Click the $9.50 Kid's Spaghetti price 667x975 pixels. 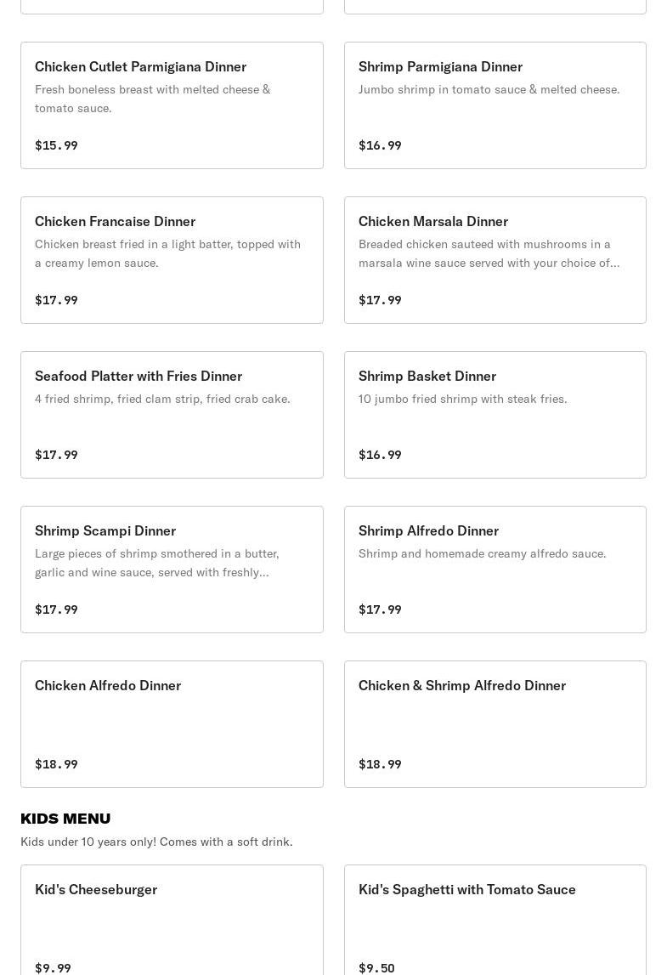pos(376,968)
